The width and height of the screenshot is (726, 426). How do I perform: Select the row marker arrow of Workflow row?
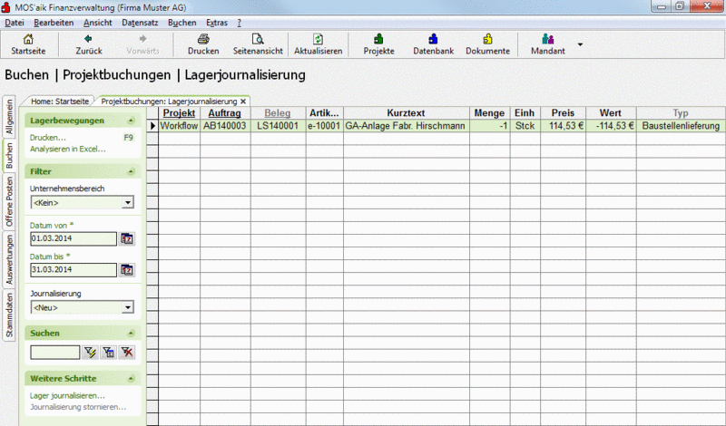(152, 126)
